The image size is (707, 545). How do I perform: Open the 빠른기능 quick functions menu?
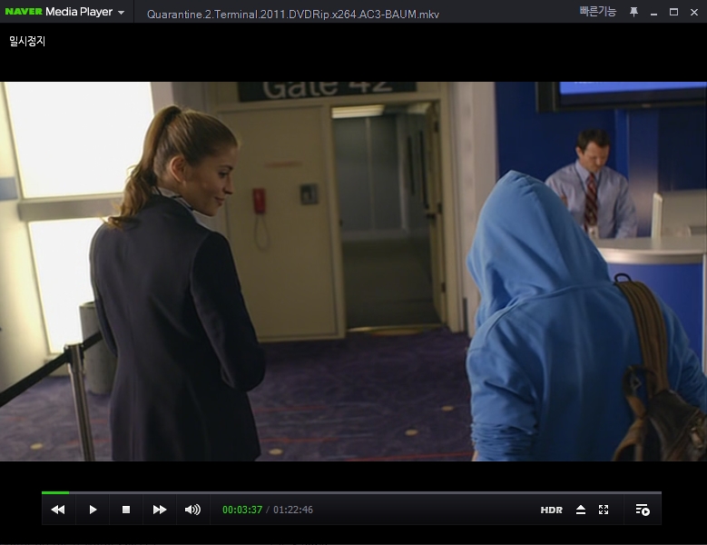pos(597,12)
